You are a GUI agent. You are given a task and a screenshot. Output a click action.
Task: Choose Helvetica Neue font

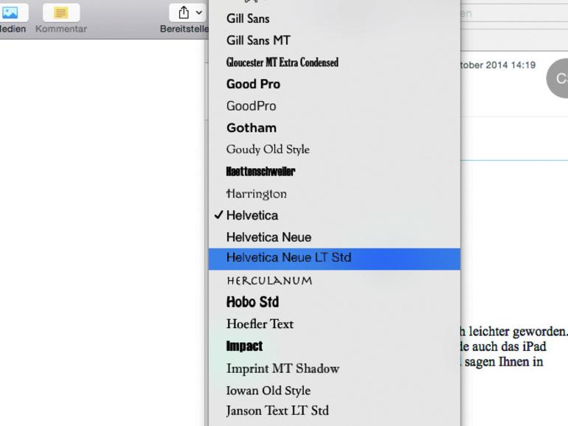click(x=334, y=237)
